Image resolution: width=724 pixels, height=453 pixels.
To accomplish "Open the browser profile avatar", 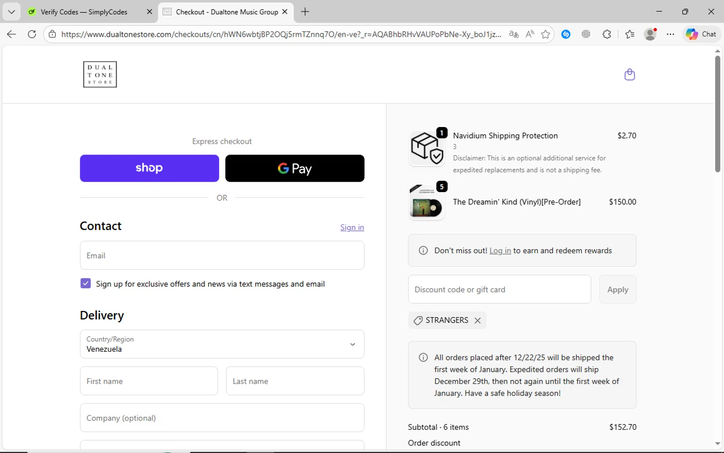I will [651, 34].
